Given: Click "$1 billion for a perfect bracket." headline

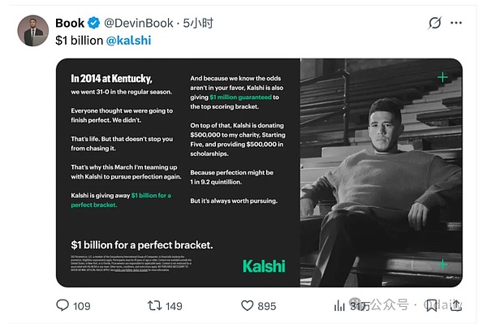Looking at the screenshot, I should point(142,244).
